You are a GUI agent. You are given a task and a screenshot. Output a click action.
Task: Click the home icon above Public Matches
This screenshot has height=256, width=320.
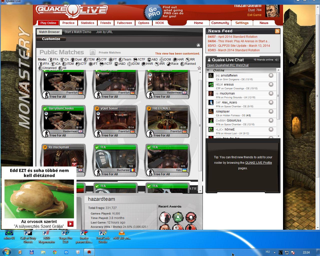[198, 45]
